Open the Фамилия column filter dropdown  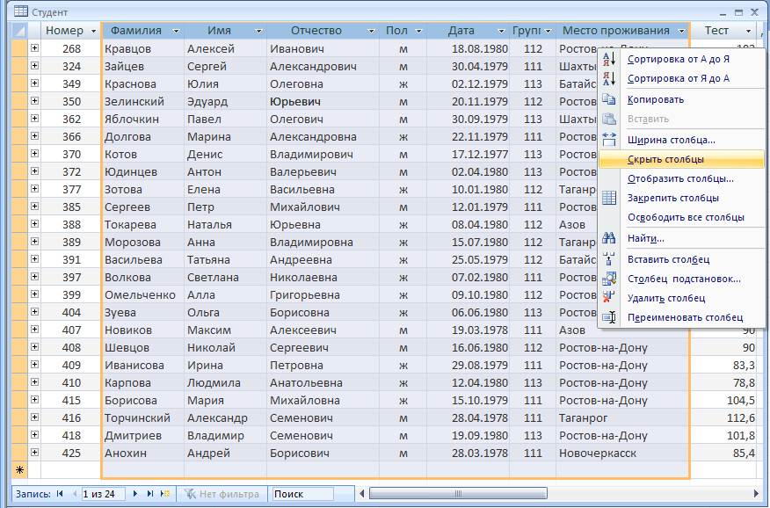tap(176, 31)
